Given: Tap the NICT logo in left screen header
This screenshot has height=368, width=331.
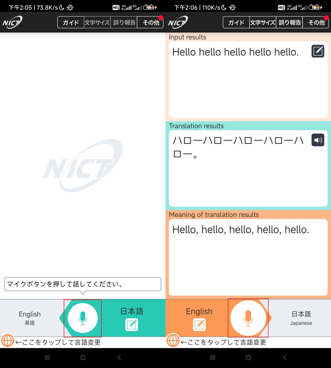Looking at the screenshot, I should coord(12,22).
